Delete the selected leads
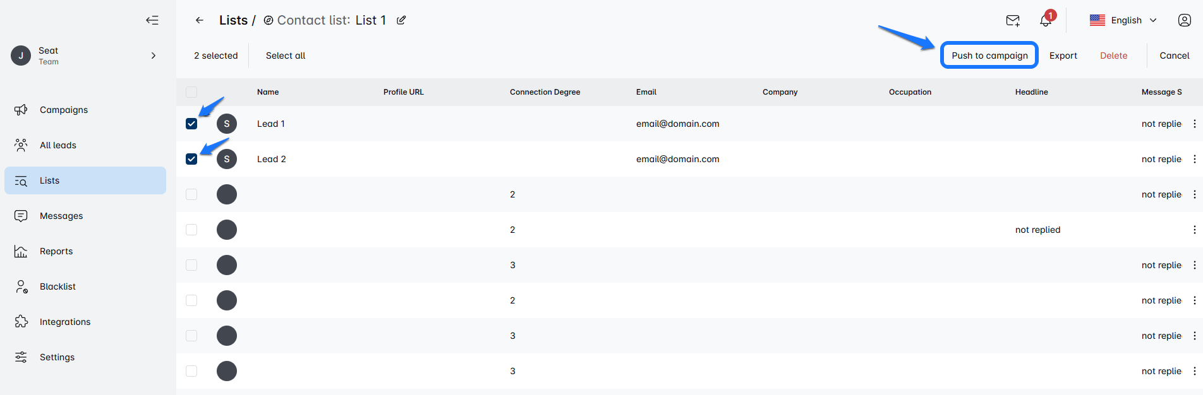The height and width of the screenshot is (395, 1203). click(x=1113, y=56)
